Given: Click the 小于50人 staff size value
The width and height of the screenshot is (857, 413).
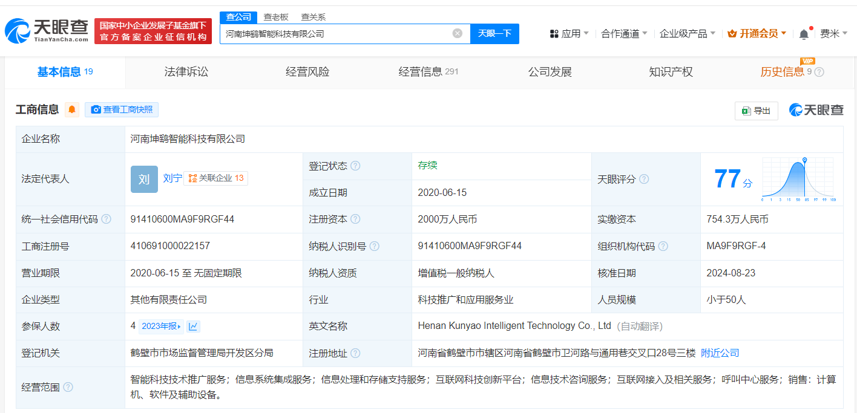Looking at the screenshot, I should [x=726, y=300].
